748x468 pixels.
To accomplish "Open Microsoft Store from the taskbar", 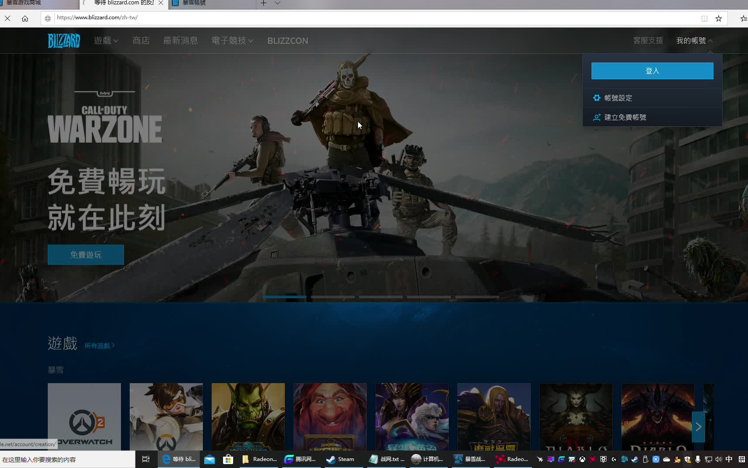I will pos(228,459).
